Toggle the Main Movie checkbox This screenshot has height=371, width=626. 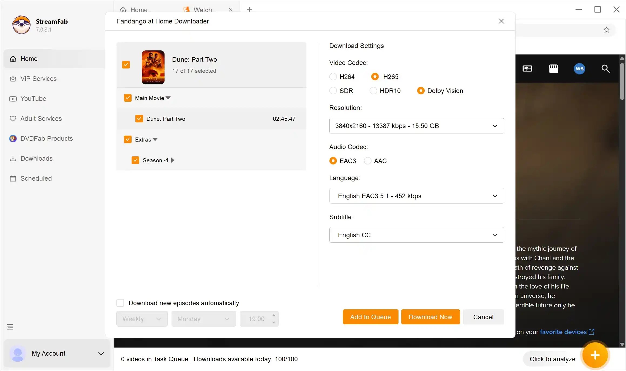click(x=128, y=98)
